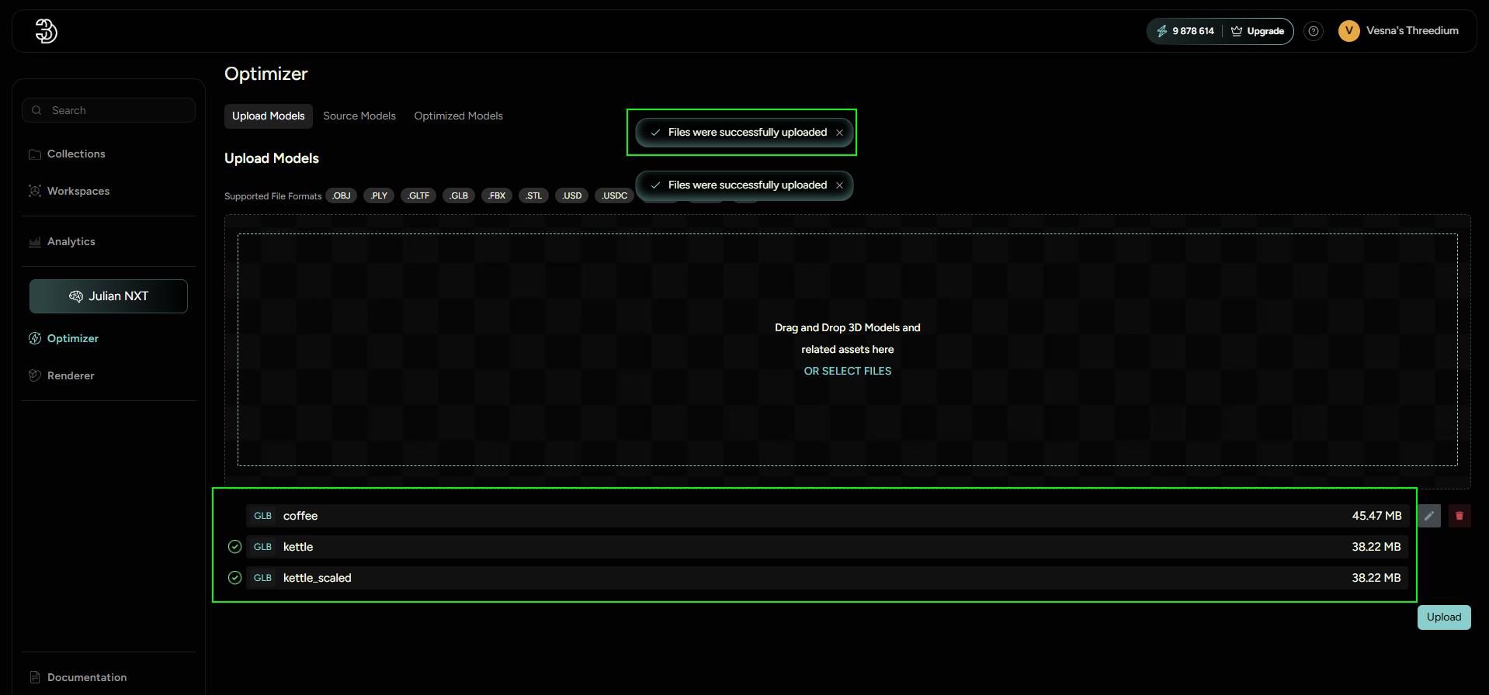
Task: Click the Vesna's Threedium avatar icon
Action: (1348, 31)
